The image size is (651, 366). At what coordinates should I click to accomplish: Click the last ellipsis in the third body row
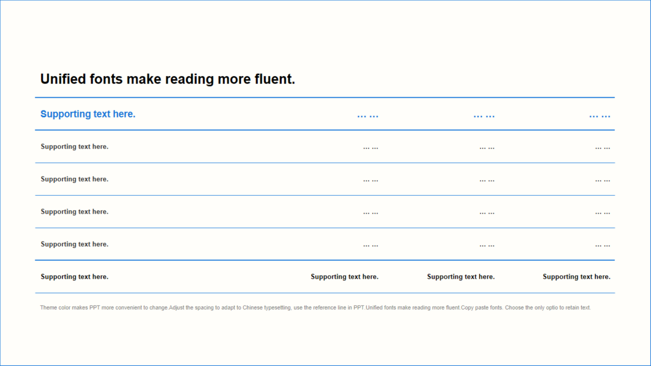click(x=603, y=212)
